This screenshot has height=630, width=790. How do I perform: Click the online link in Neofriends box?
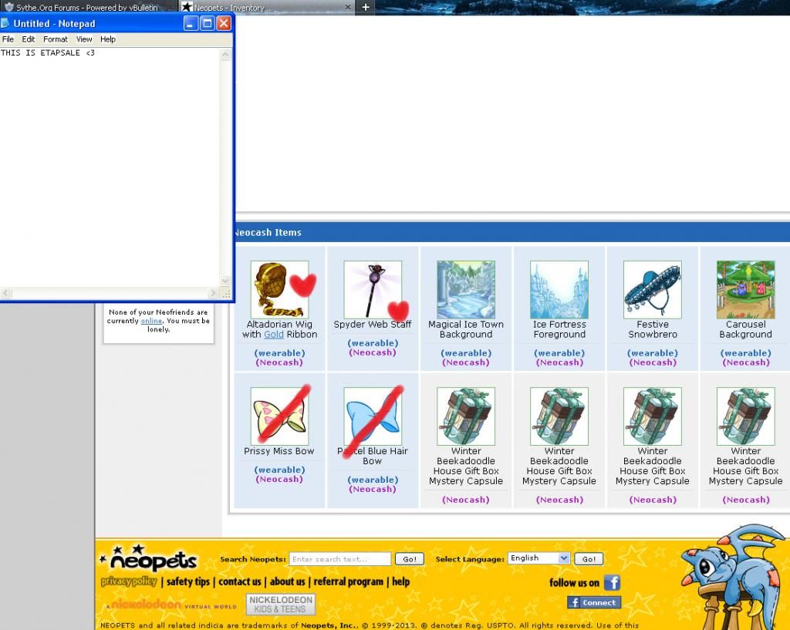(151, 321)
